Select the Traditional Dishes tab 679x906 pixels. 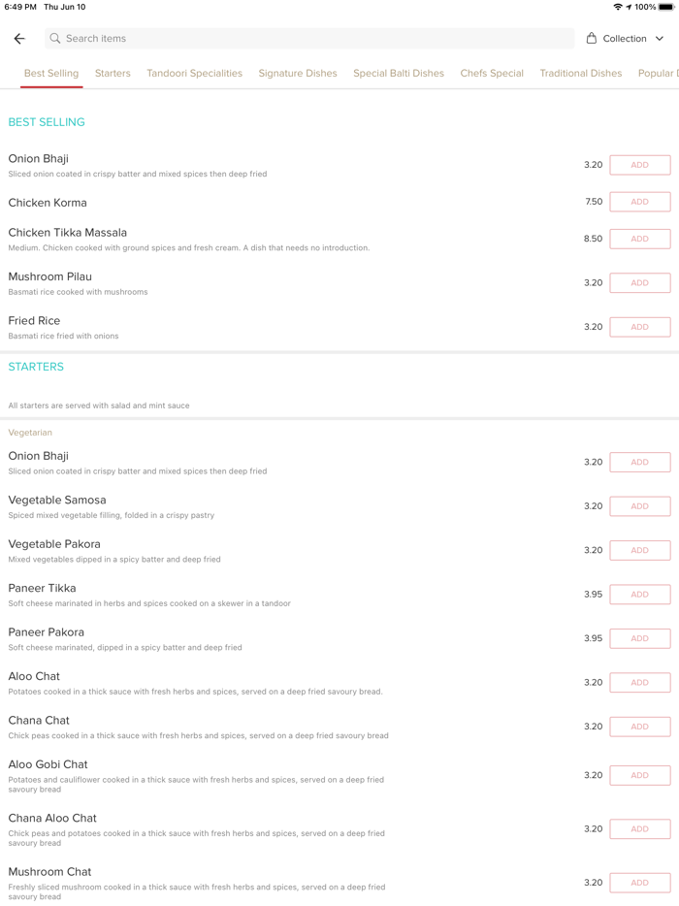point(581,74)
